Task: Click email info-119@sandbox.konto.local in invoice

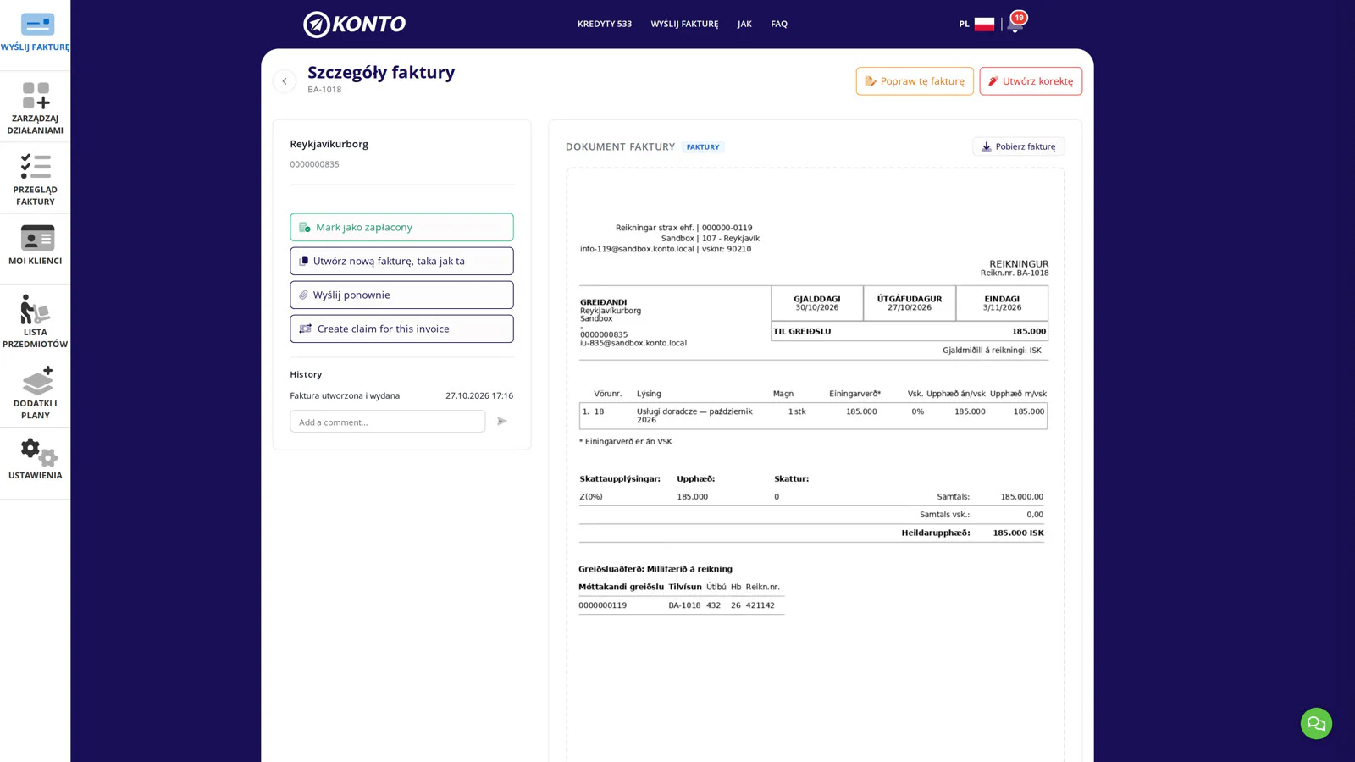Action: click(x=637, y=249)
